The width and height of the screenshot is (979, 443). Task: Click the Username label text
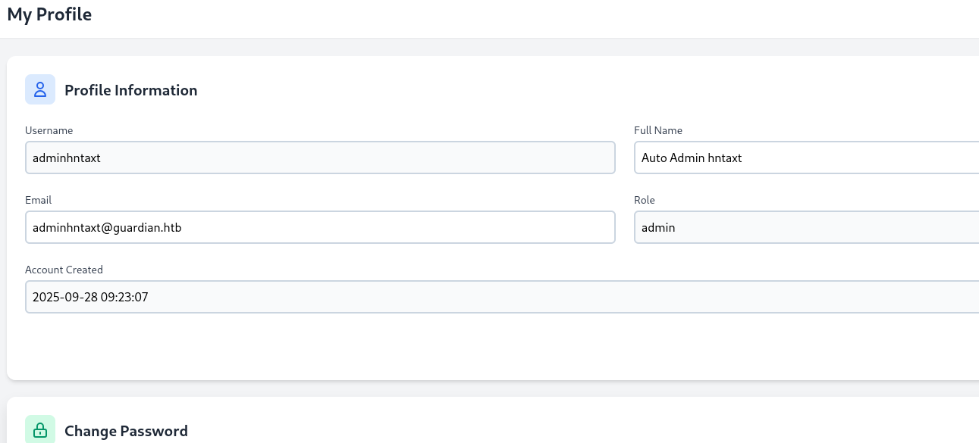click(49, 130)
